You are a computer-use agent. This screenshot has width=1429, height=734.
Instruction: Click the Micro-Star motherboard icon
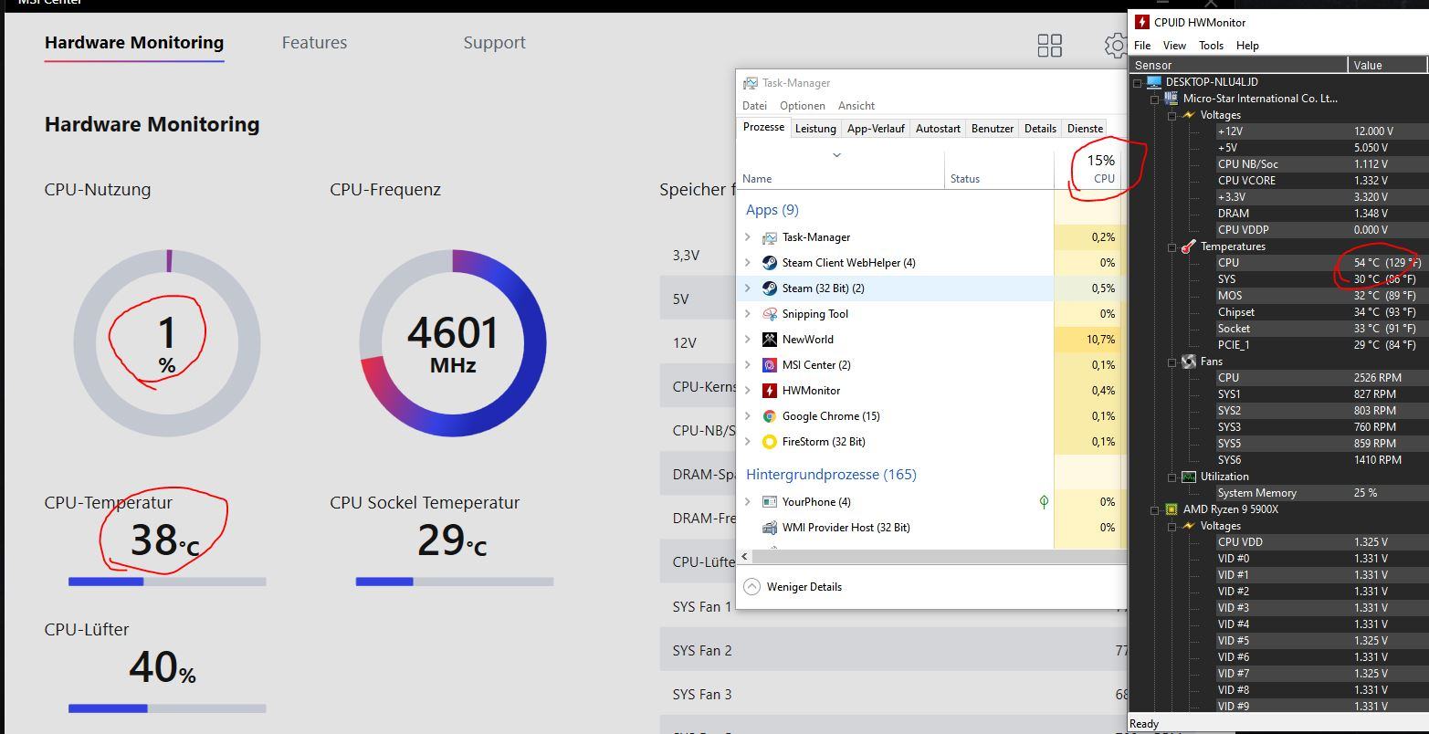click(1171, 99)
